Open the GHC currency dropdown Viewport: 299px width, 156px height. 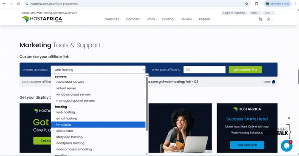[269, 13]
